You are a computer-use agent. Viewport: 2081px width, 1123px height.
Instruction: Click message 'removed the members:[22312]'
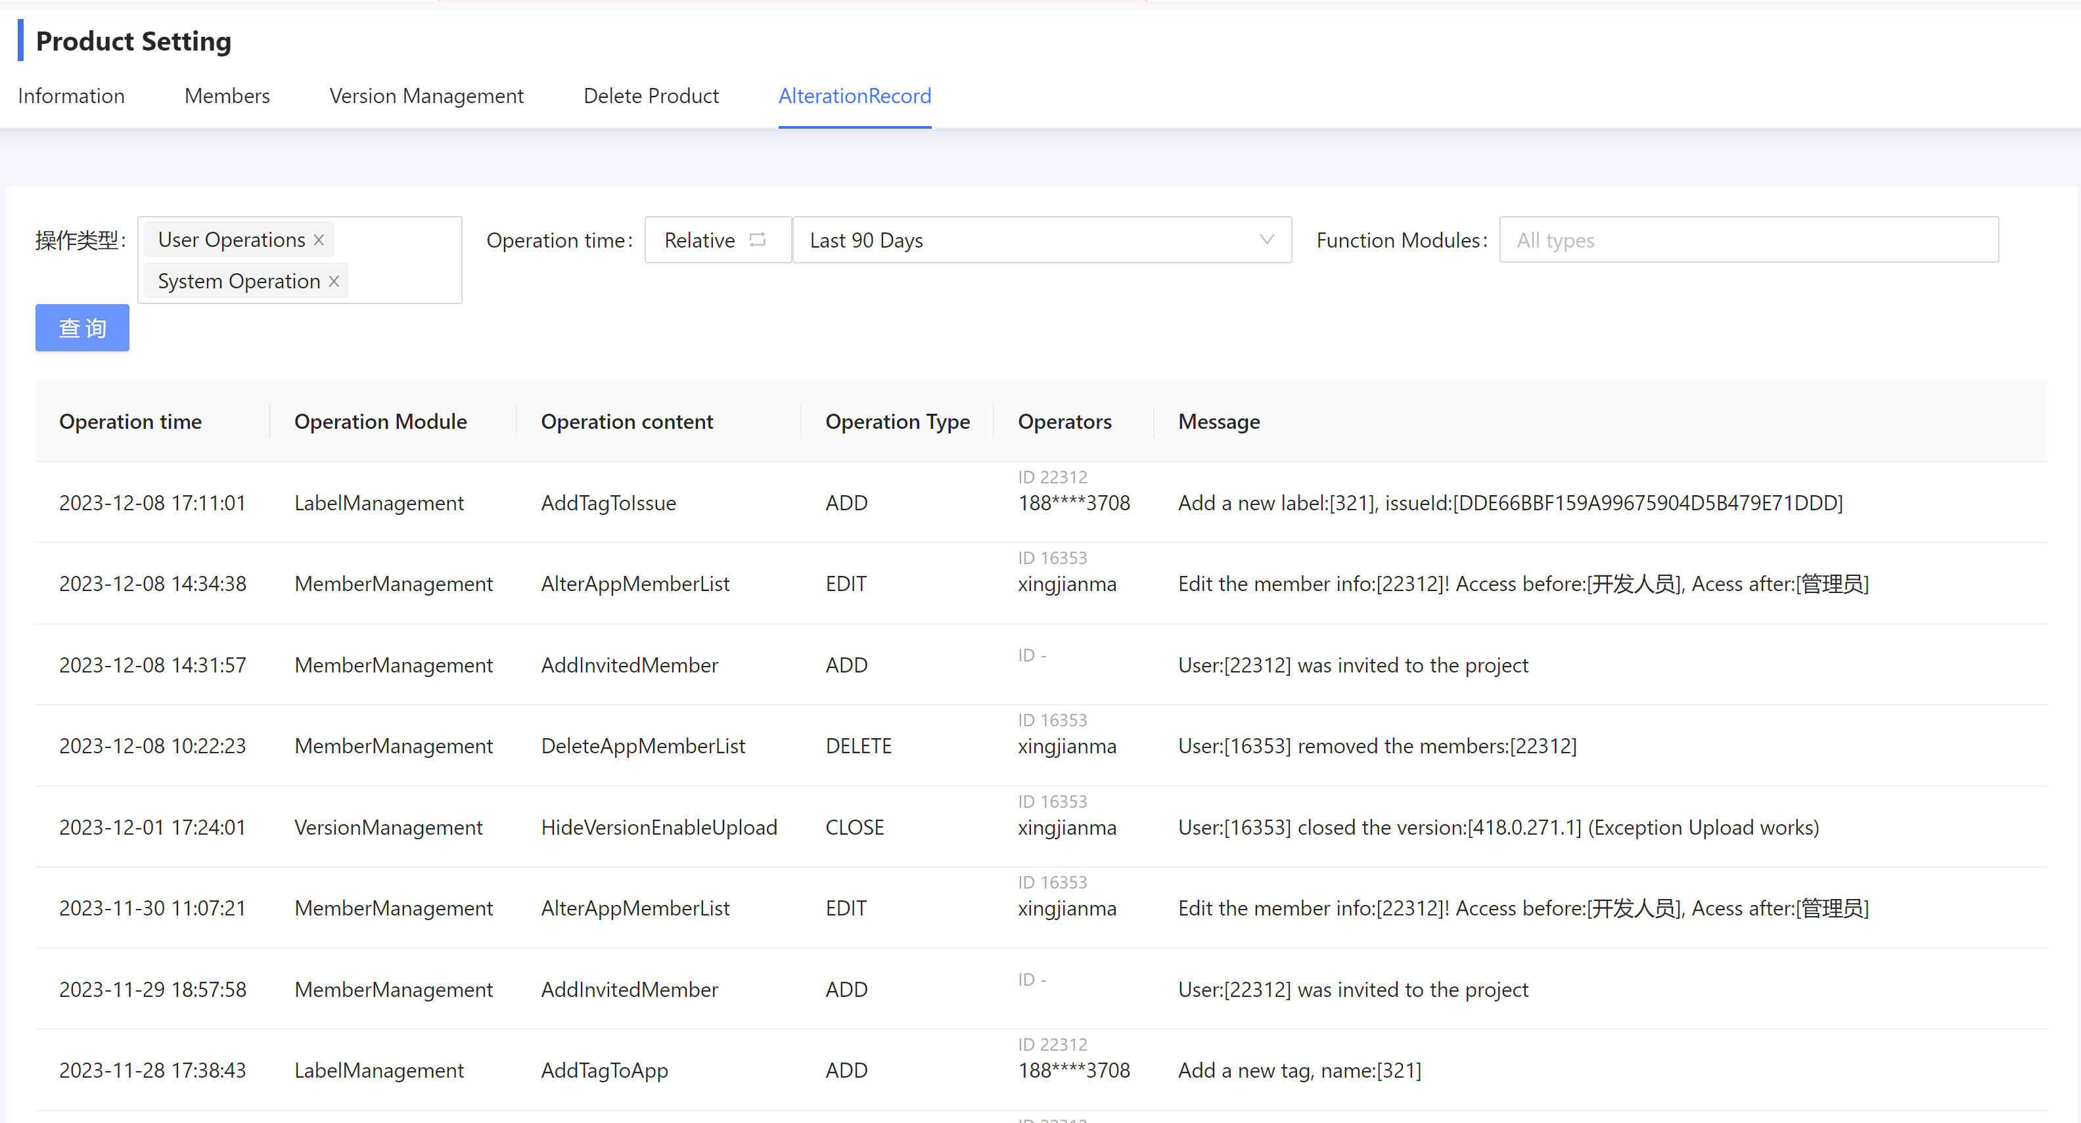click(x=1377, y=746)
